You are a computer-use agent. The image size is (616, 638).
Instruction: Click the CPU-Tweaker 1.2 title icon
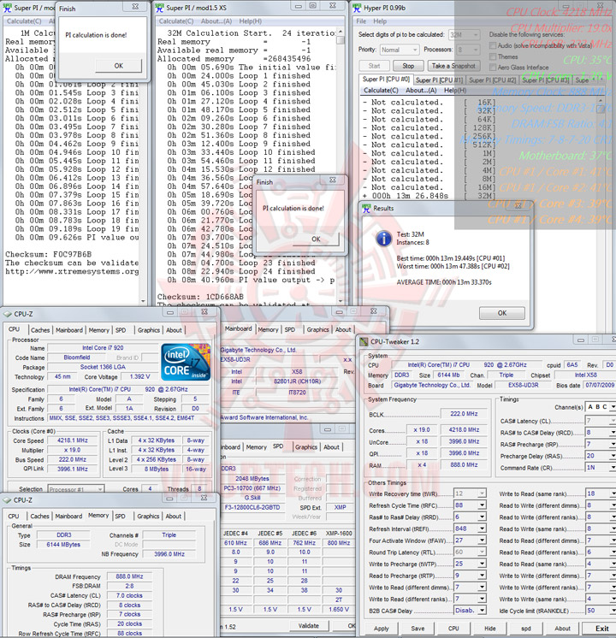click(364, 342)
